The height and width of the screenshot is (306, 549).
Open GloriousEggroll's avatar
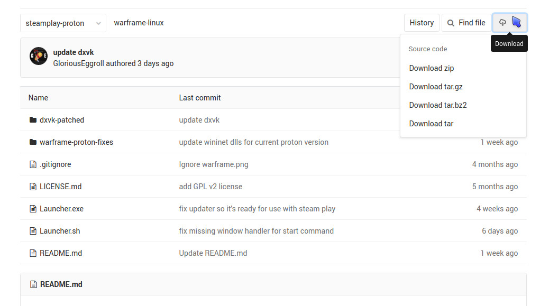(x=39, y=56)
